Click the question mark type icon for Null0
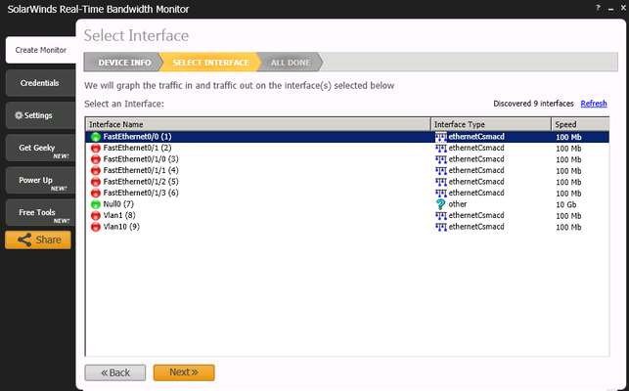Viewport: 629px width, 391px height. tap(440, 204)
